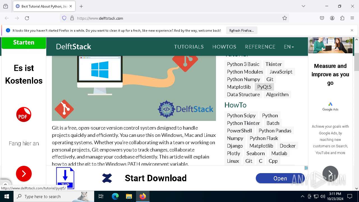Open the Python 3 Basic tutorial tag

point(243,64)
